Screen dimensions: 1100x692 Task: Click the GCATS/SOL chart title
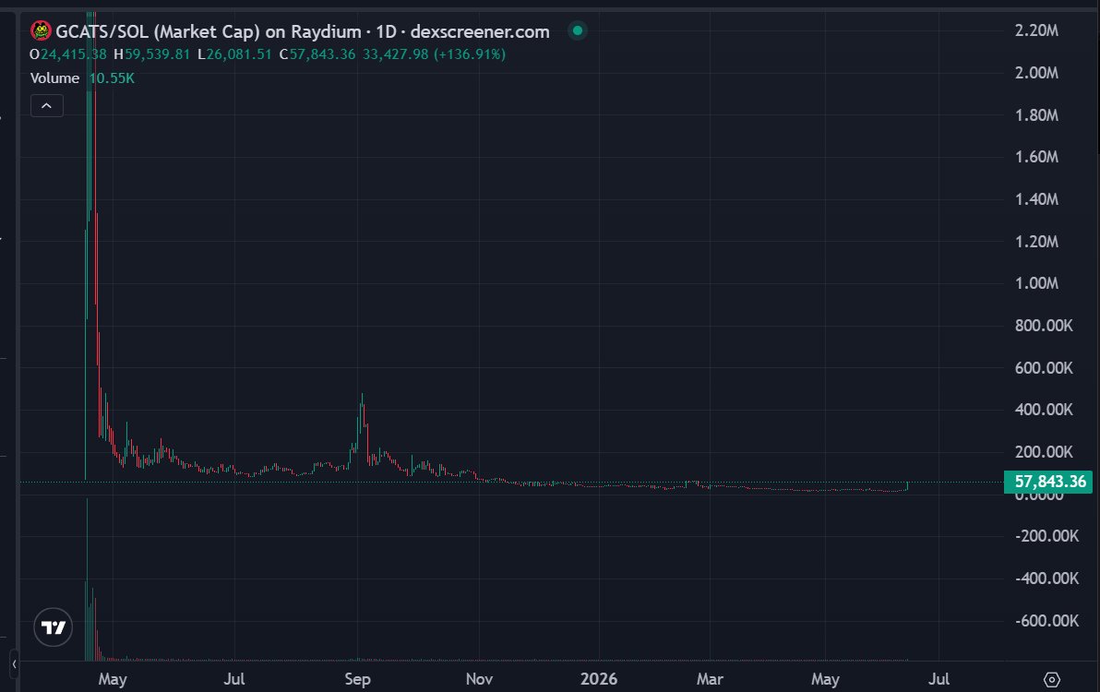(303, 31)
